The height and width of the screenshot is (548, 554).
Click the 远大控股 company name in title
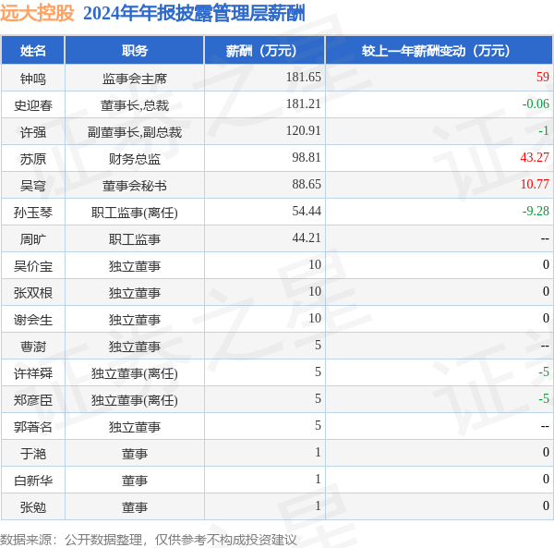click(x=37, y=14)
